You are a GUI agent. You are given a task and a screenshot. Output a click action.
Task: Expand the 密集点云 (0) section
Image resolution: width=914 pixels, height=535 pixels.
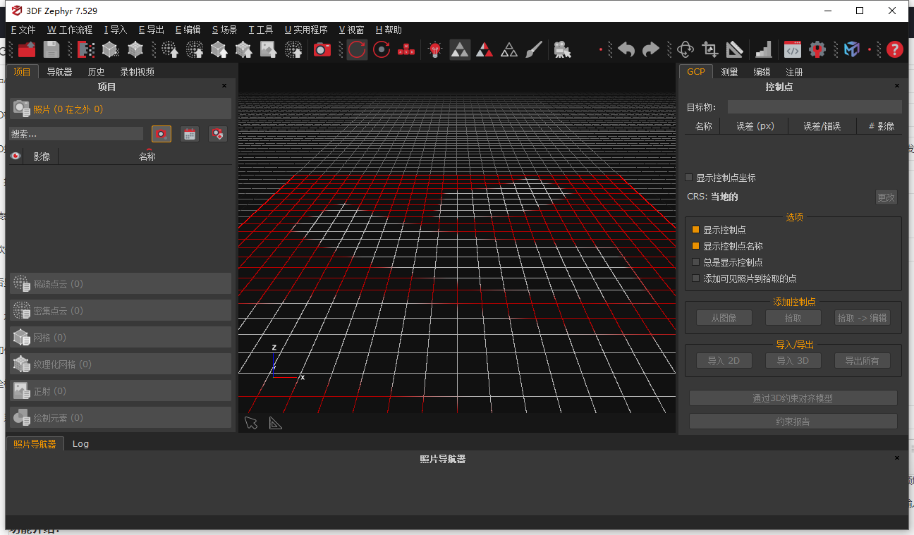coord(121,310)
